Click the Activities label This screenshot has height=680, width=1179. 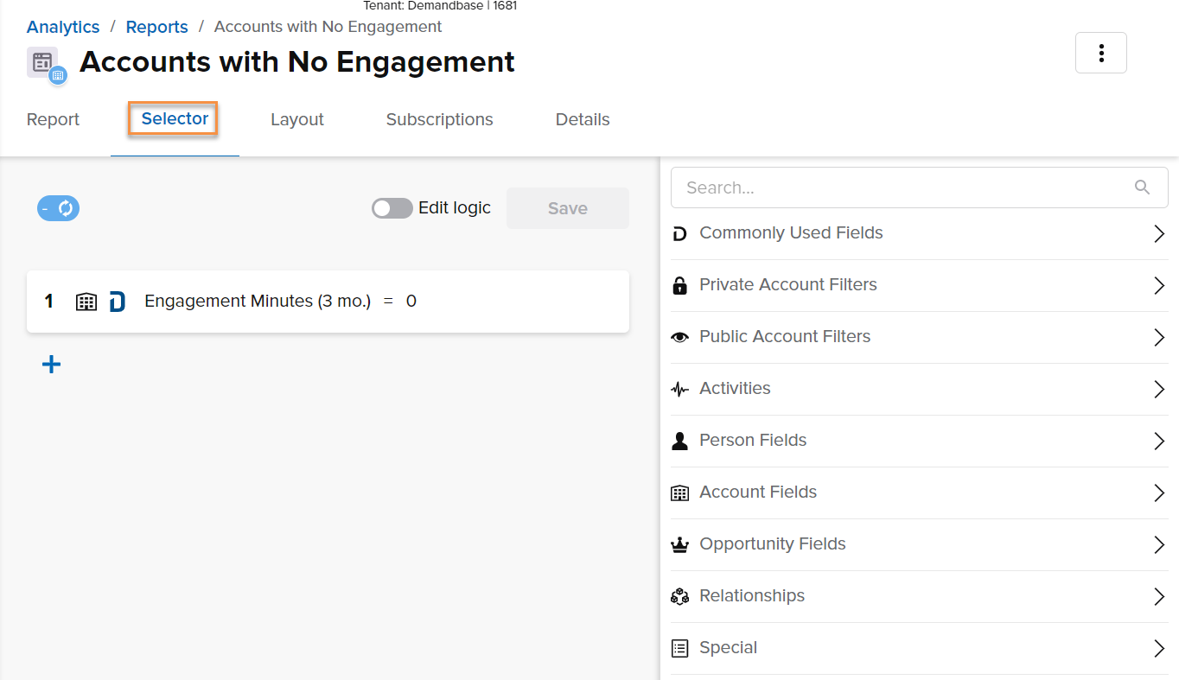(735, 389)
